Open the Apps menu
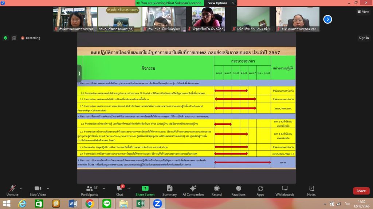 [260, 190]
